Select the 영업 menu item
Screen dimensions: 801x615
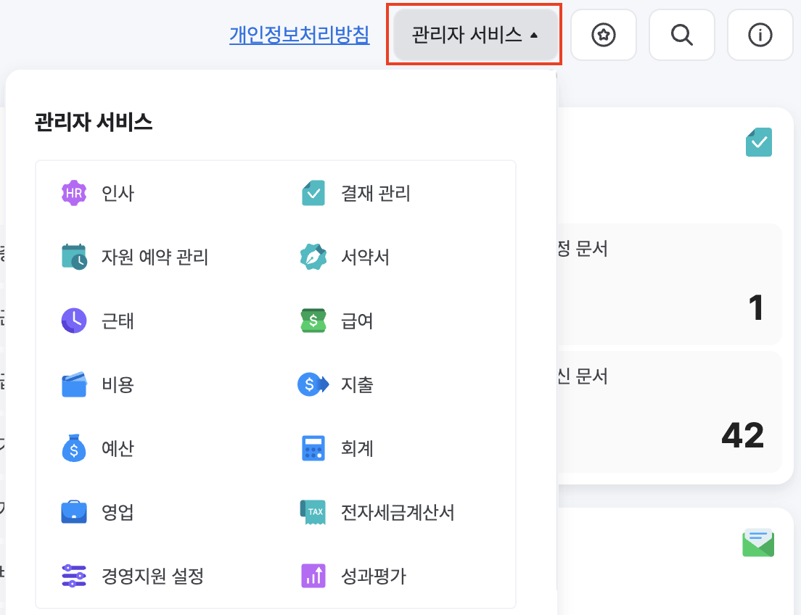pyautogui.click(x=118, y=513)
